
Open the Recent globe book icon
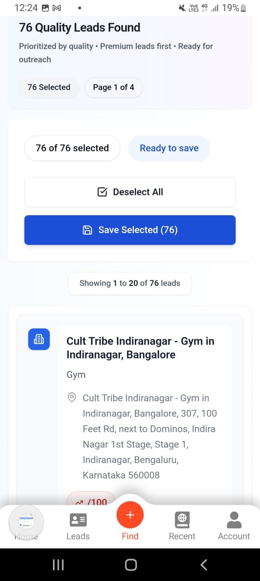pyautogui.click(x=182, y=519)
